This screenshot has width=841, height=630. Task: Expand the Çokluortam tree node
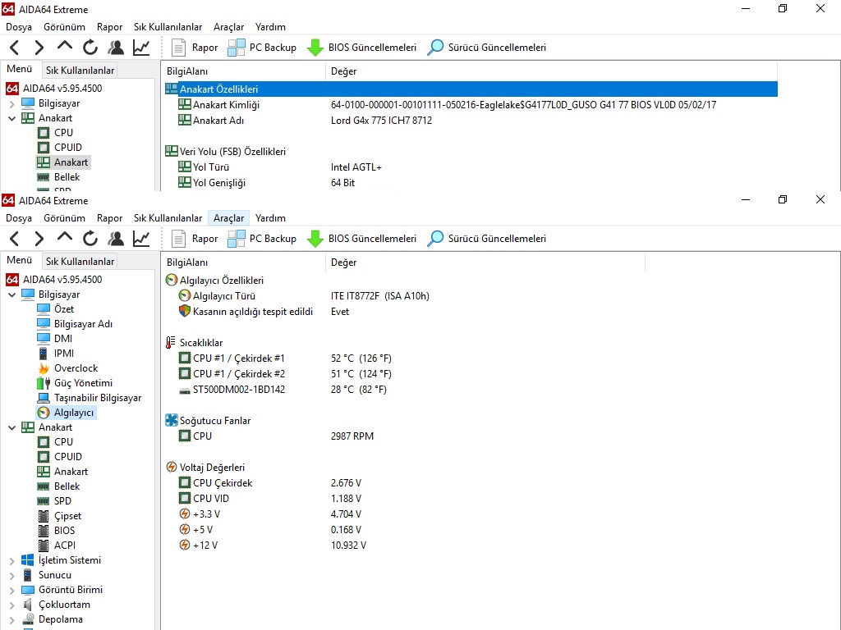pos(11,605)
